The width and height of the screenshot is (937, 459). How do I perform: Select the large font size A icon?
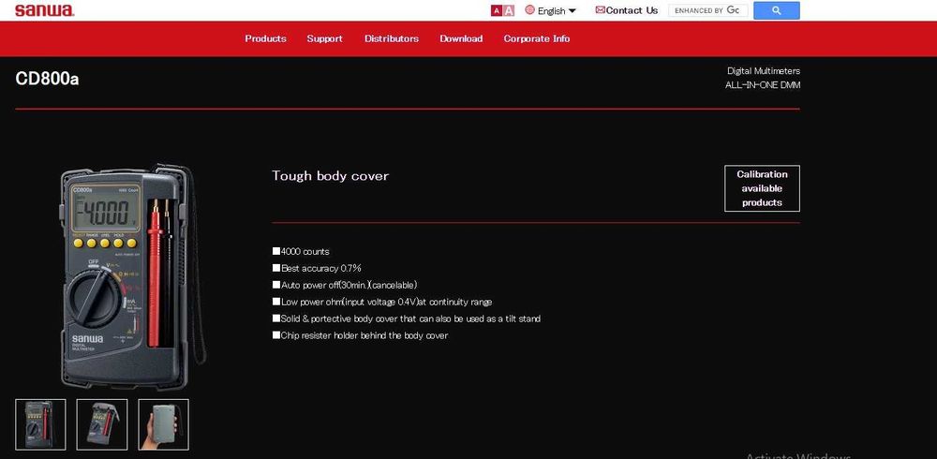coord(509,10)
